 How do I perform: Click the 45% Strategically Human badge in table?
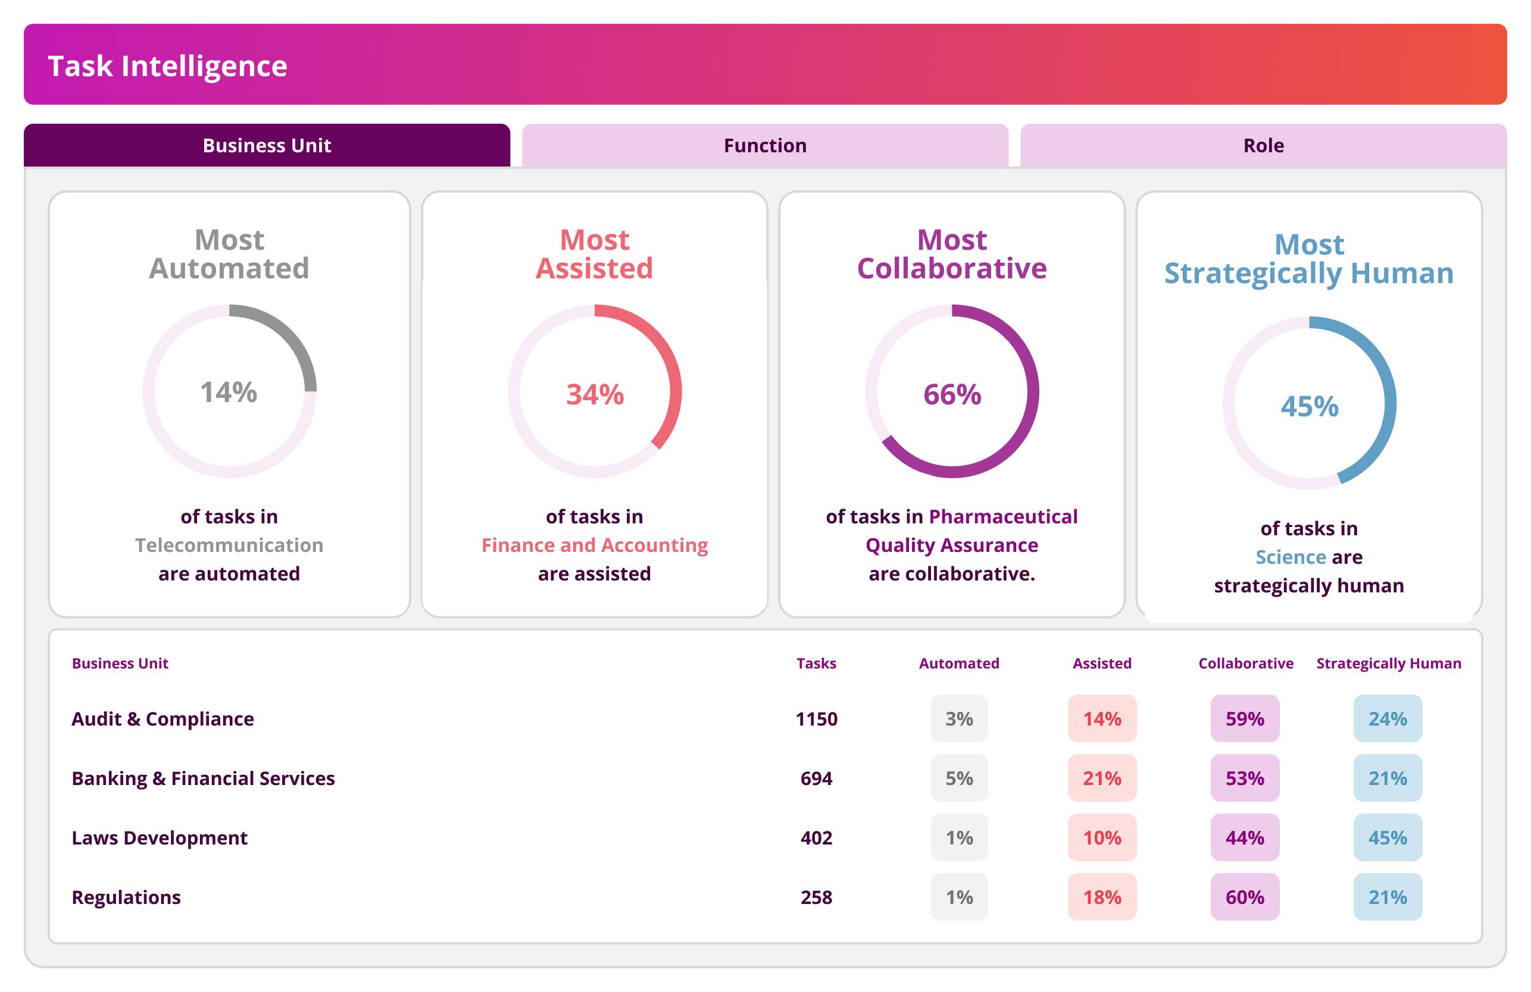point(1388,838)
